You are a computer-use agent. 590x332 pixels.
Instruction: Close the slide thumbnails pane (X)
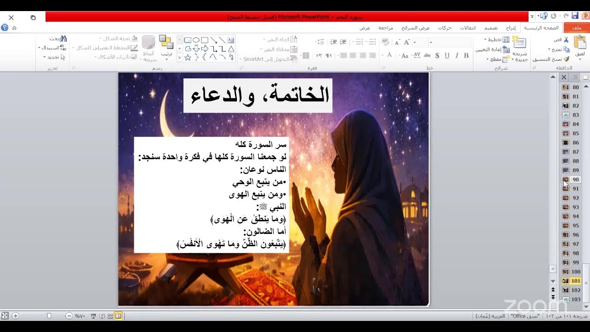(563, 77)
